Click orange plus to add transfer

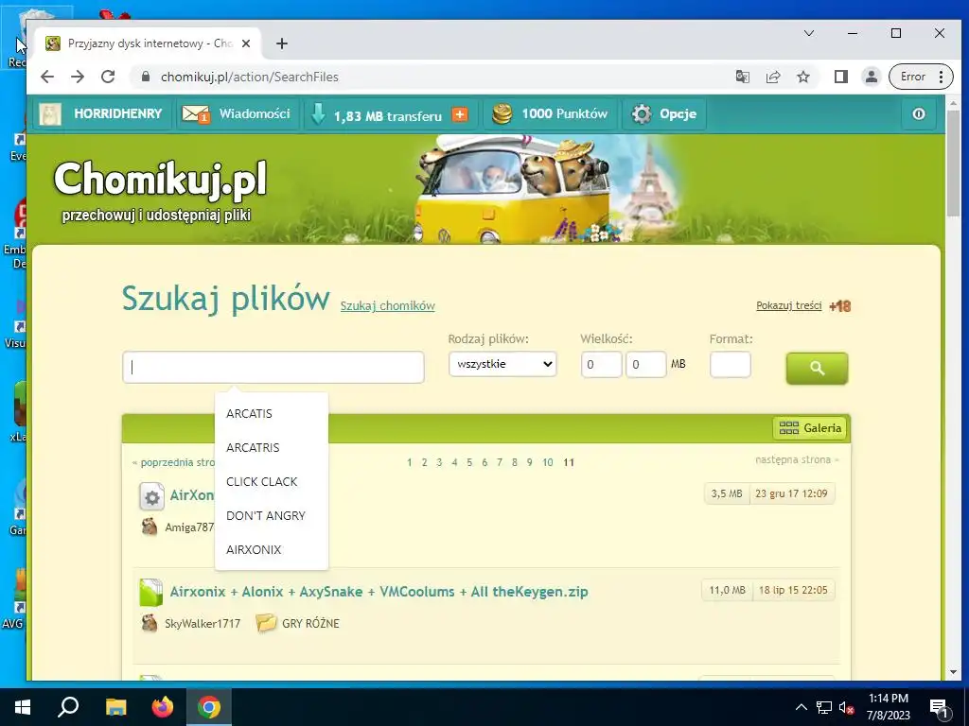coord(460,114)
